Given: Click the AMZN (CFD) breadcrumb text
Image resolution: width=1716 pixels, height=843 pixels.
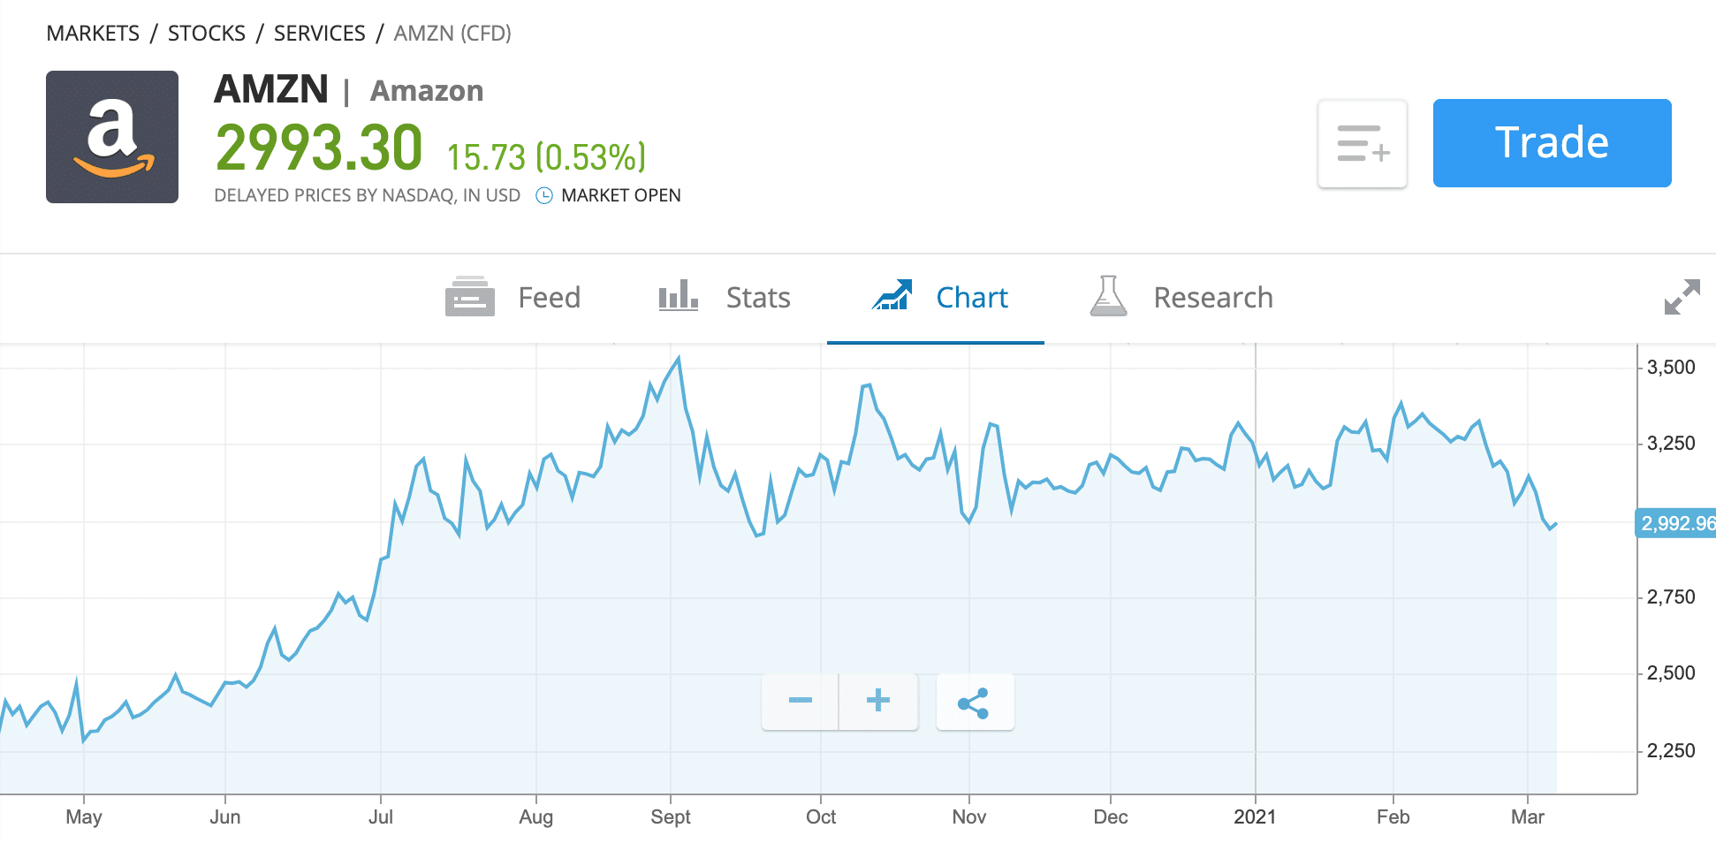Looking at the screenshot, I should pos(452,34).
